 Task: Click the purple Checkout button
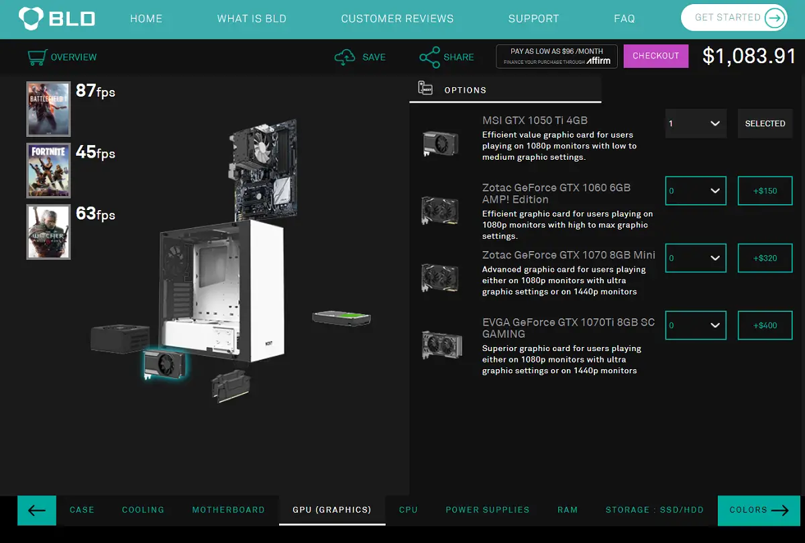(656, 56)
